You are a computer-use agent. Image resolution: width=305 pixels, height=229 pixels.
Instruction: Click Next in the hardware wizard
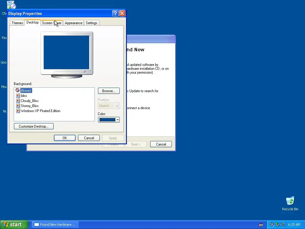pyautogui.click(x=136, y=144)
